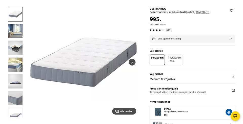The width and height of the screenshot is (243, 124).
Task: Add VESTMARKA to favorites with heart icon
Action: click(x=232, y=10)
